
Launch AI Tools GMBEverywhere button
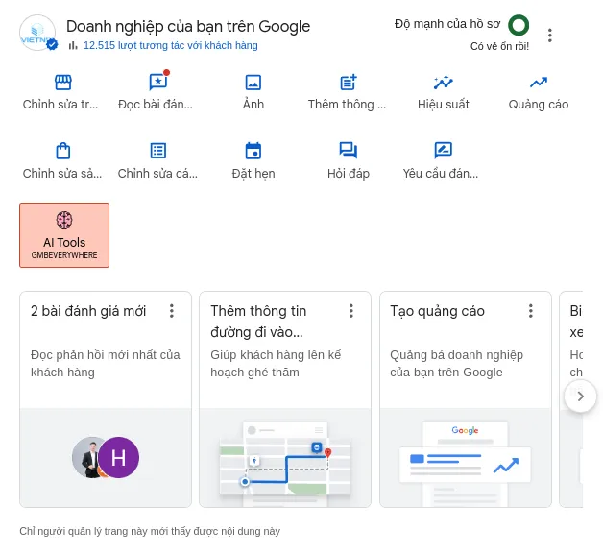[64, 235]
